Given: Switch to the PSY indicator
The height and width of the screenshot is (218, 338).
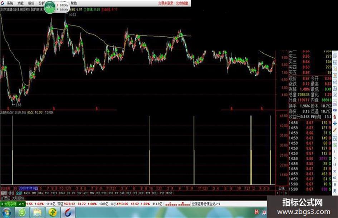Looking at the screenshot, I should (x=162, y=193).
